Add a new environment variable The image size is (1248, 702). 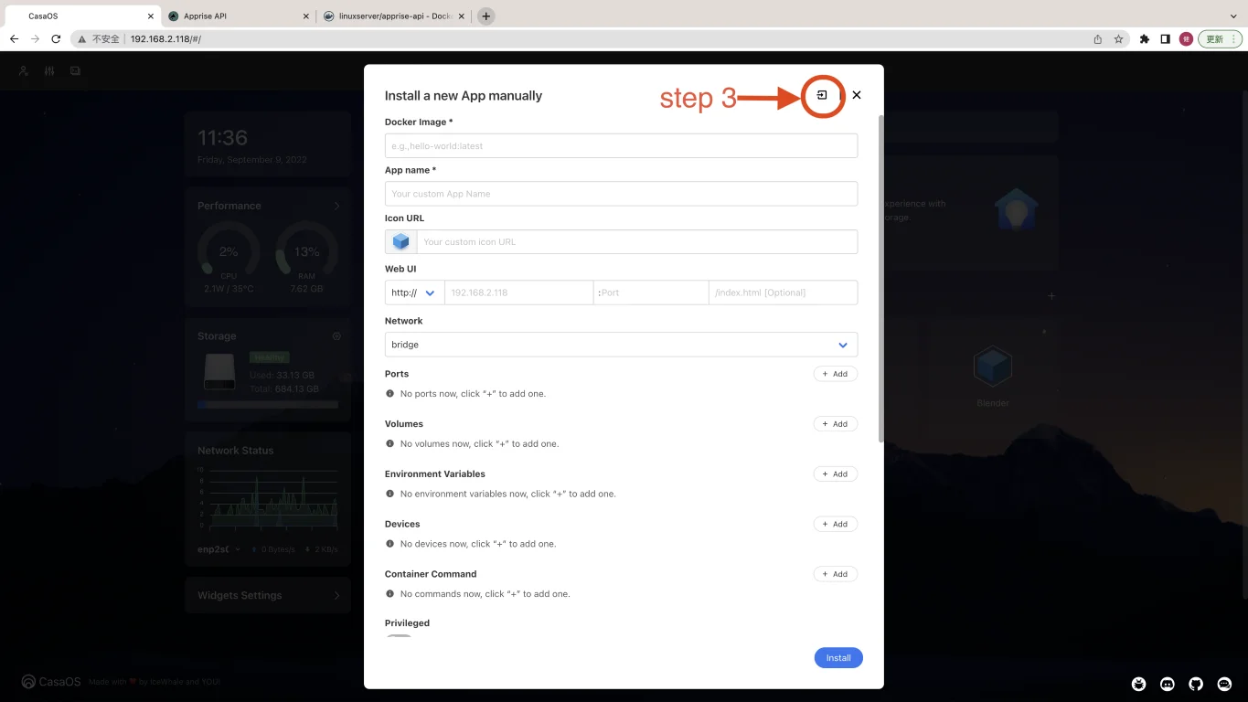(x=835, y=474)
